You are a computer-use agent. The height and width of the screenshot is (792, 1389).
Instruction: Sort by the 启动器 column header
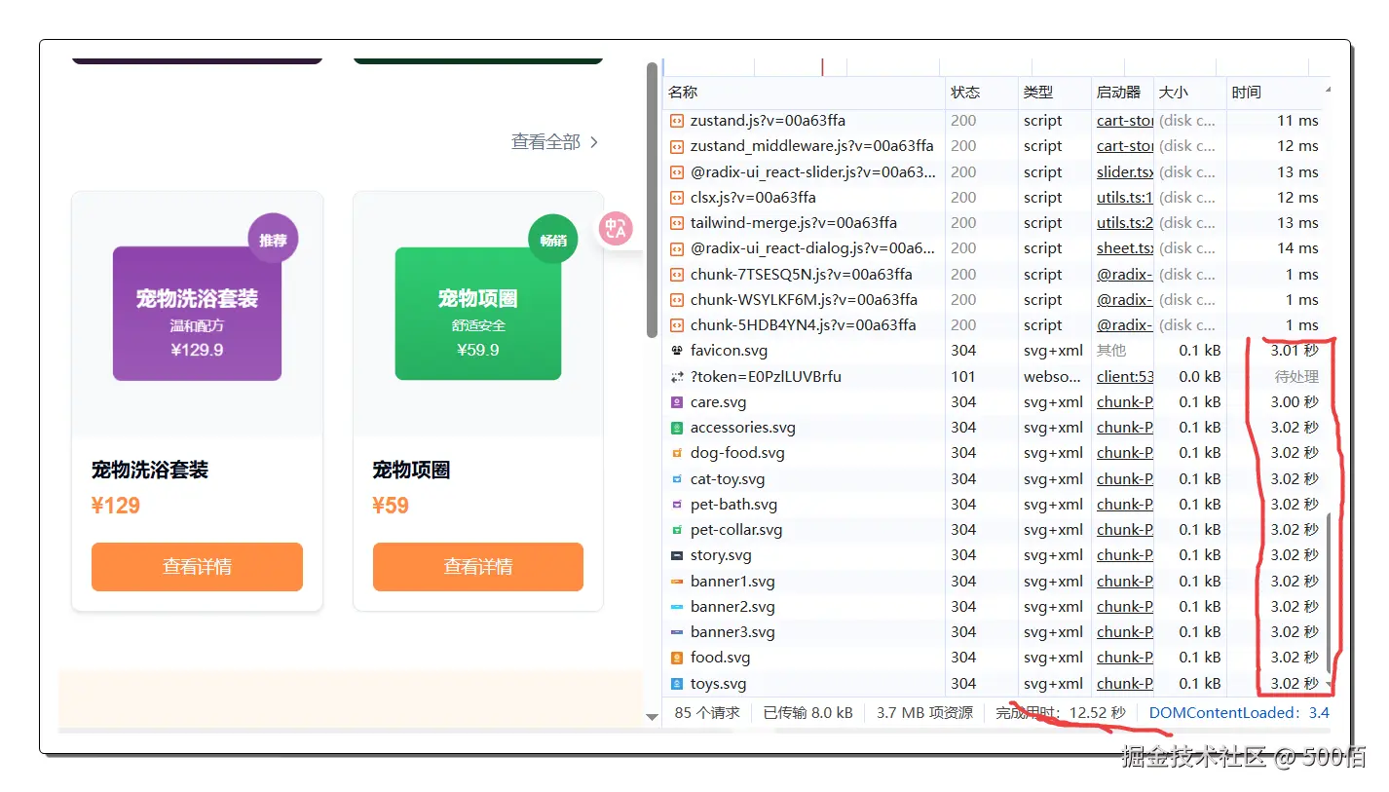coord(1122,93)
